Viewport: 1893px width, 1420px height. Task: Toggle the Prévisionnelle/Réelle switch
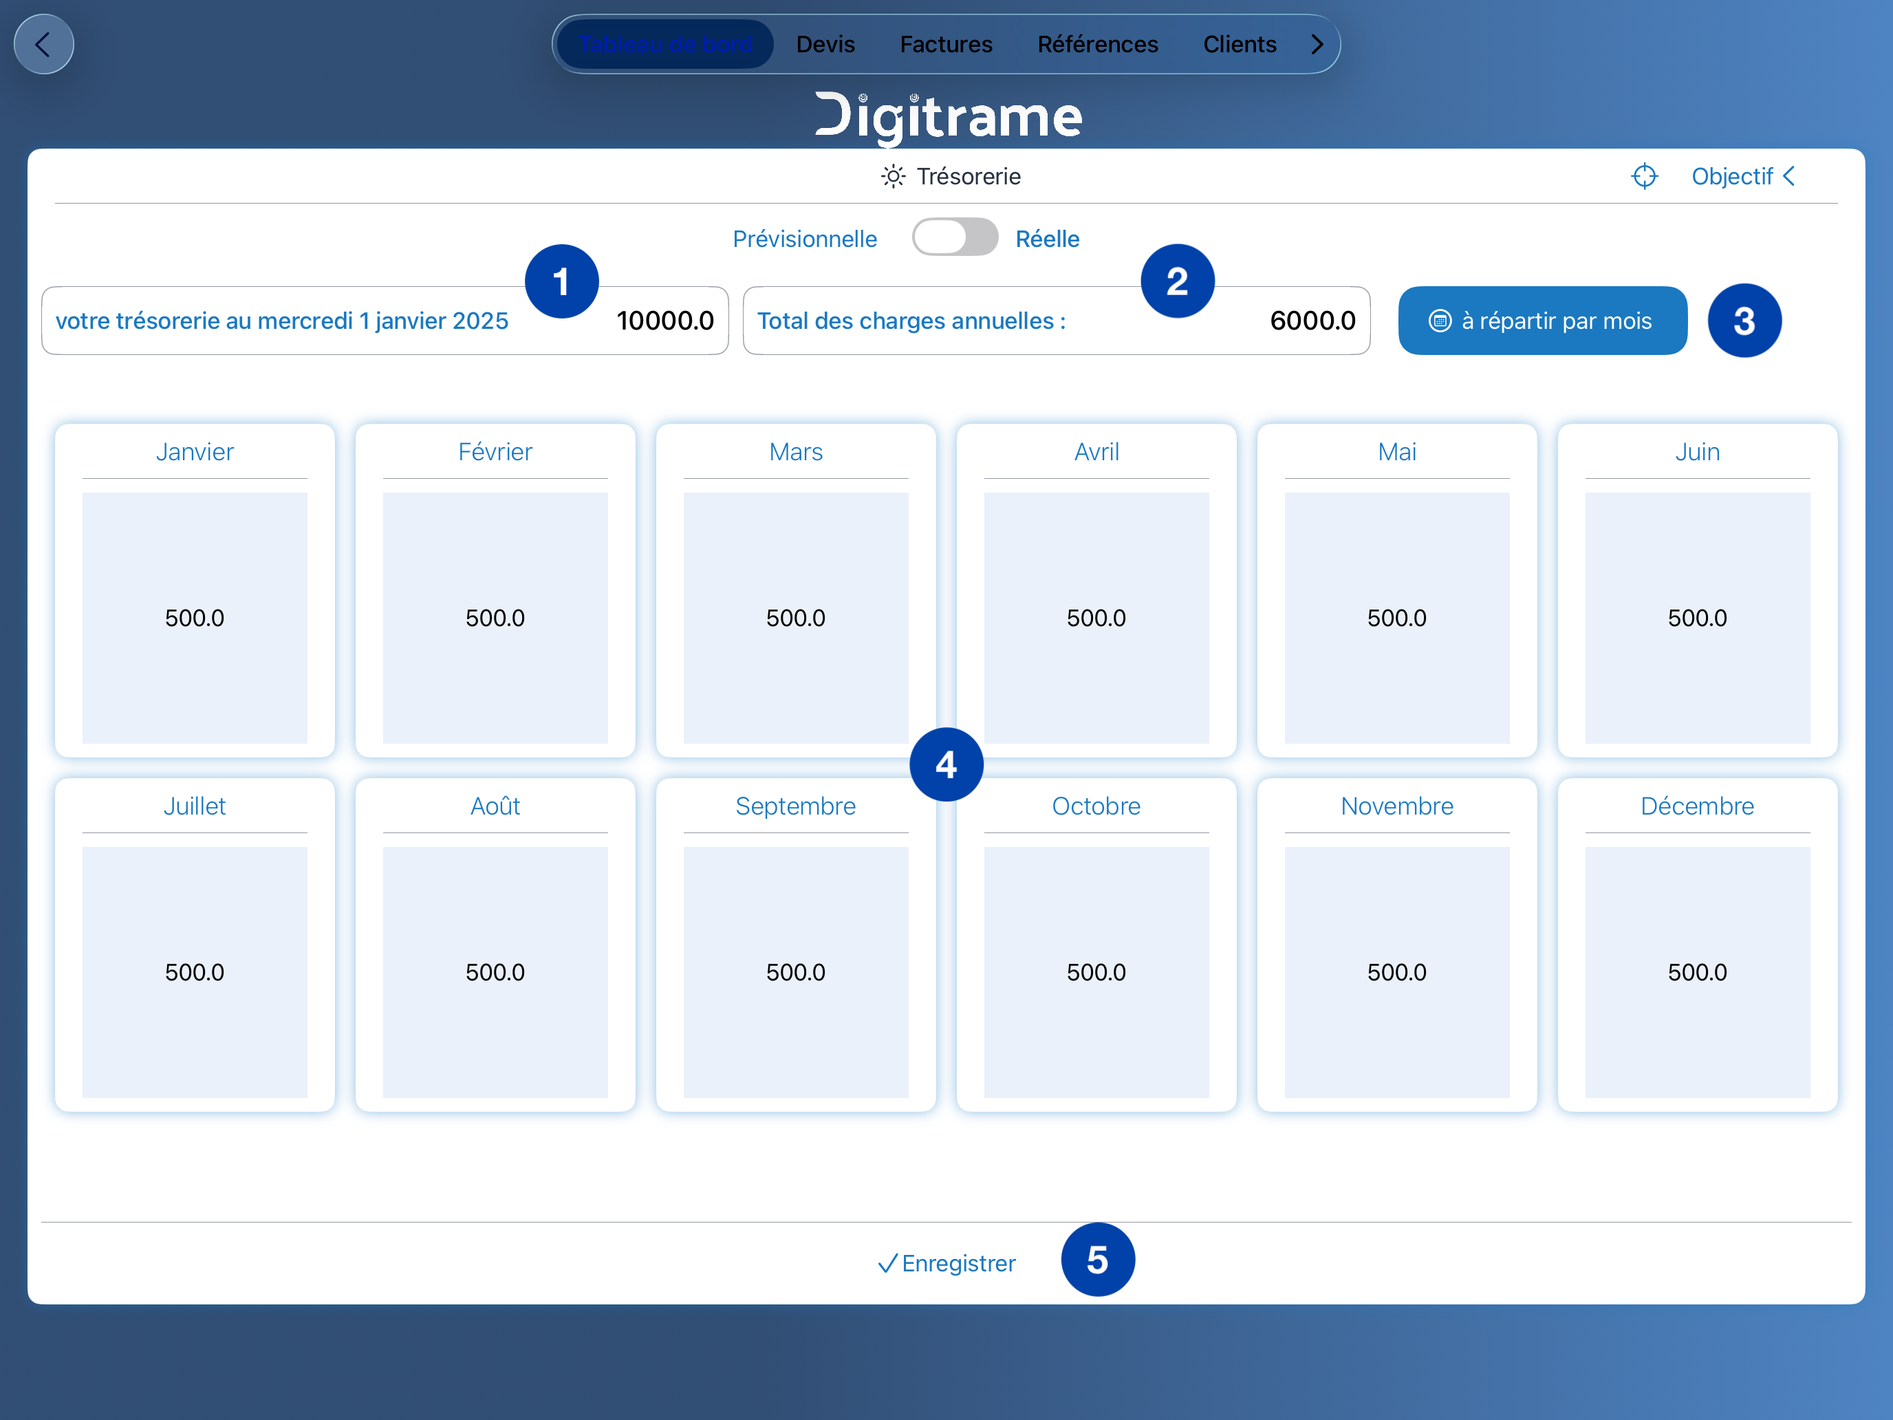tap(954, 237)
